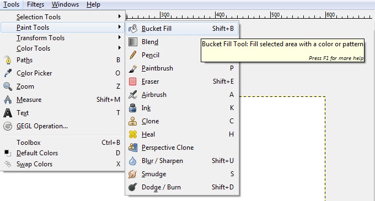Click the Perspective Clone icon
Screen dimensions: 375x201
133,148
